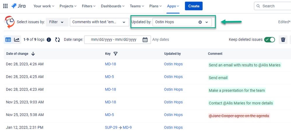Click comment 'Send an email with results'
This screenshot has width=291, height=132.
tap(245, 65)
